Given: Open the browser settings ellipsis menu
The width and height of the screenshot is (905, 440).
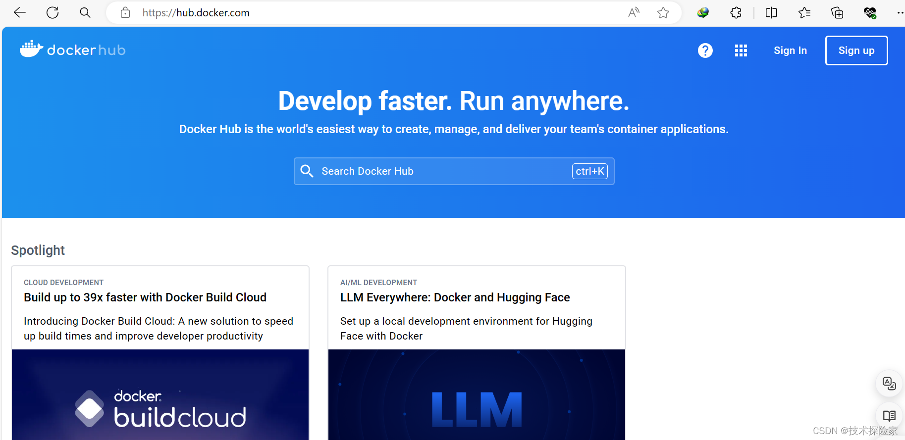Looking at the screenshot, I should pyautogui.click(x=900, y=12).
